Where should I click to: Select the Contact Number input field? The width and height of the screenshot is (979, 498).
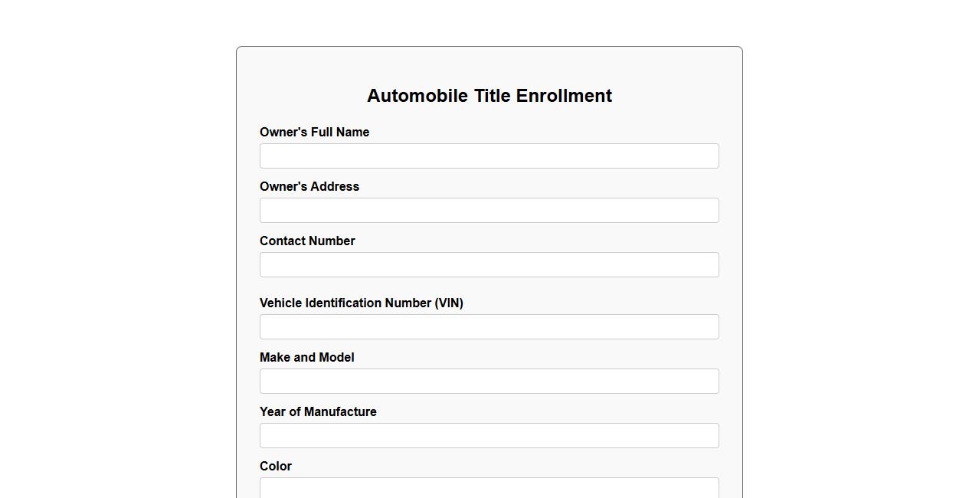[x=489, y=265]
